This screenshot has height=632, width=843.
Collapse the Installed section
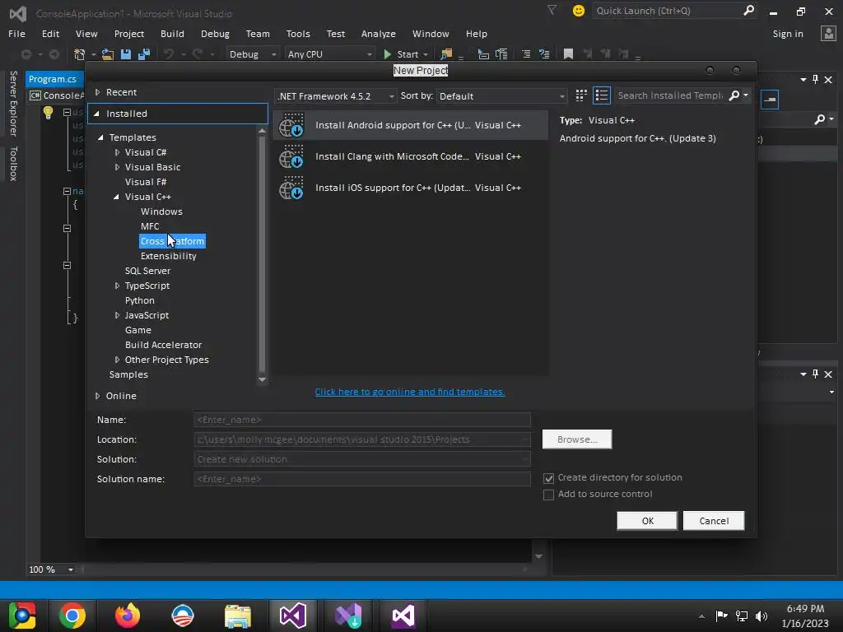point(97,114)
